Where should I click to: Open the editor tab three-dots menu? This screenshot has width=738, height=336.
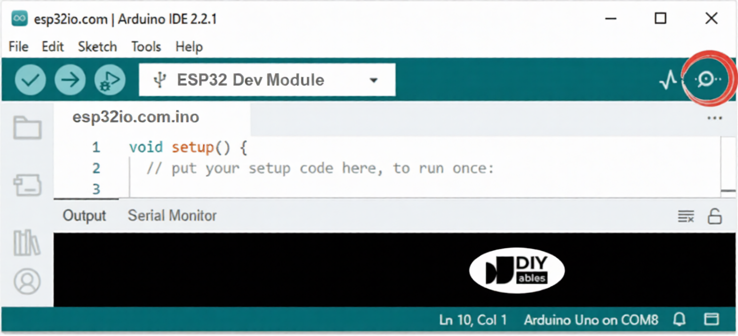click(x=714, y=118)
